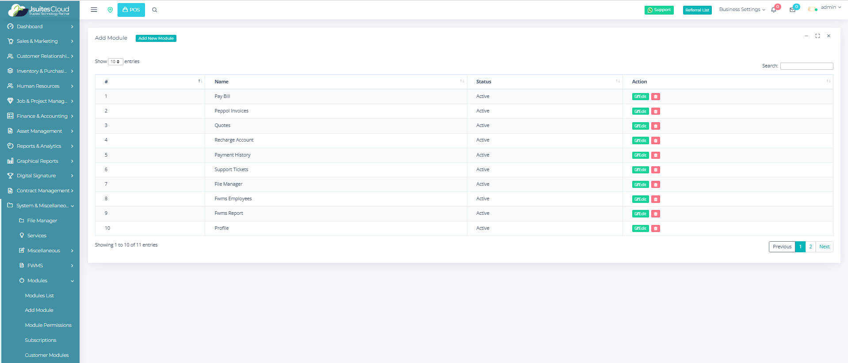Expand the panel to fullscreen
The height and width of the screenshot is (363, 848).
[x=817, y=36]
